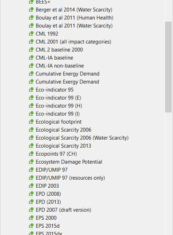Choose CML 2001 (all impact categories)
The height and width of the screenshot is (235, 173).
click(x=73, y=42)
